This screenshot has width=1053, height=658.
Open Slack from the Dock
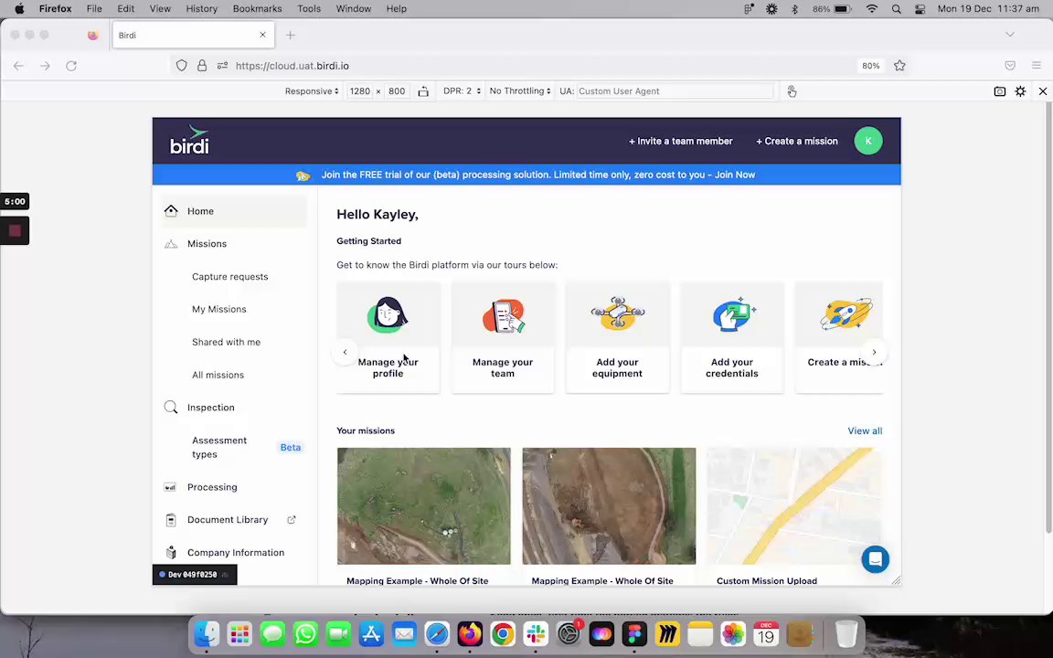[x=536, y=634]
